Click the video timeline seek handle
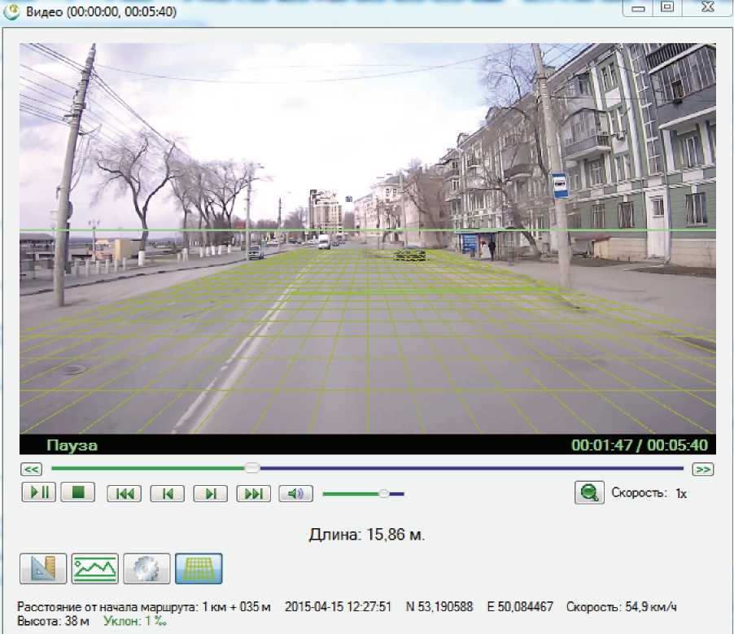 pyautogui.click(x=253, y=468)
